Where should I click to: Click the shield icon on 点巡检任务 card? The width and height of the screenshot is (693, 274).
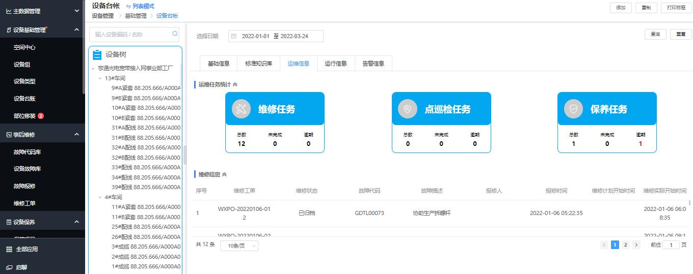tap(407, 109)
